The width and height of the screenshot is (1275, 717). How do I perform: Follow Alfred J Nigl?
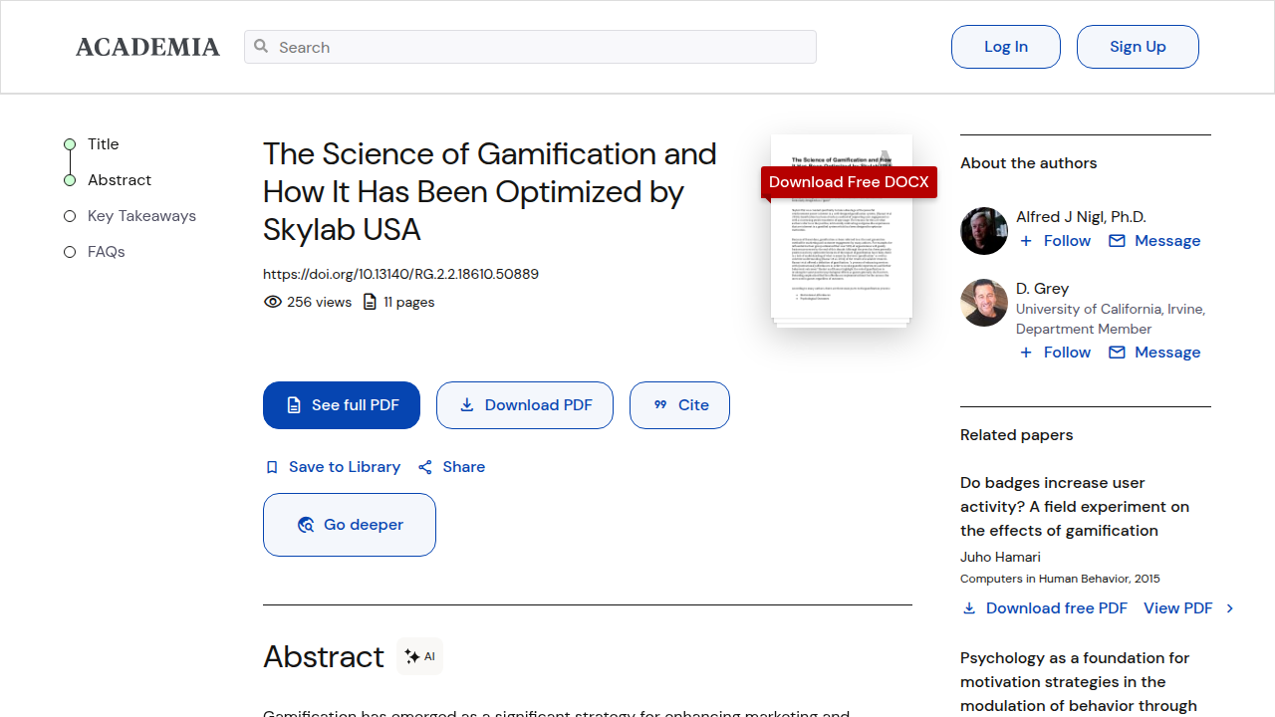tap(1067, 241)
